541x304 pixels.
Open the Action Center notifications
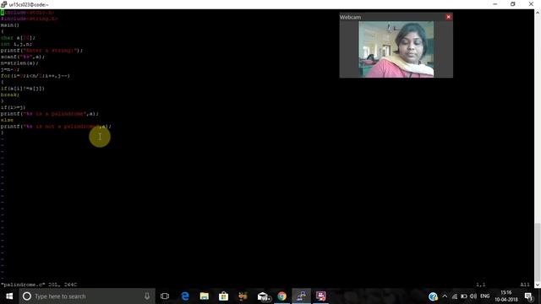click(x=529, y=296)
